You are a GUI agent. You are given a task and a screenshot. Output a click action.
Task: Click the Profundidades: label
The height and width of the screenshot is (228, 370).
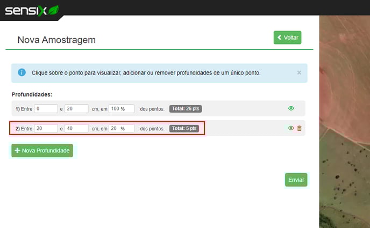pyautogui.click(x=32, y=94)
